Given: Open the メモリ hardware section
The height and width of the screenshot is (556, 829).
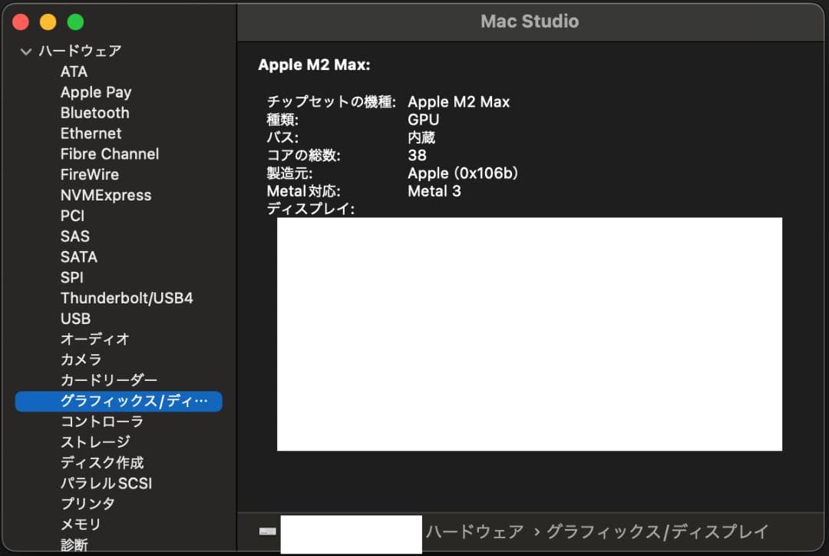Looking at the screenshot, I should (x=80, y=524).
